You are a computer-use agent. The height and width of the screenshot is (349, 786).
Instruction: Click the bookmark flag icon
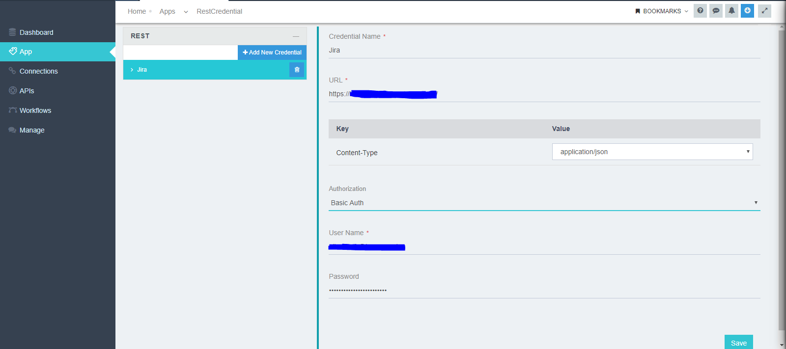[638, 11]
